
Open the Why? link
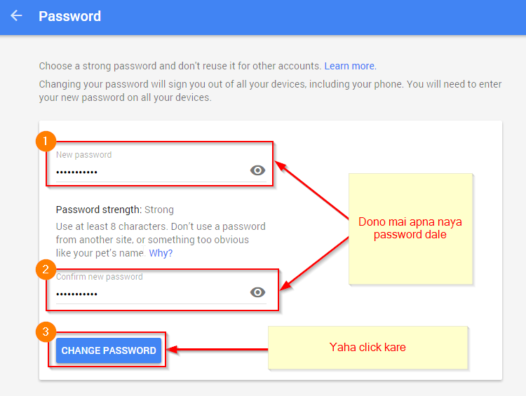coord(161,253)
